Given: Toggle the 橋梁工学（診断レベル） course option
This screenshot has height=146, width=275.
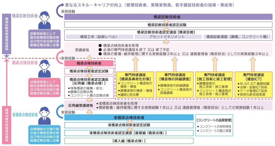Looking at the screenshot, I should 99,36.
